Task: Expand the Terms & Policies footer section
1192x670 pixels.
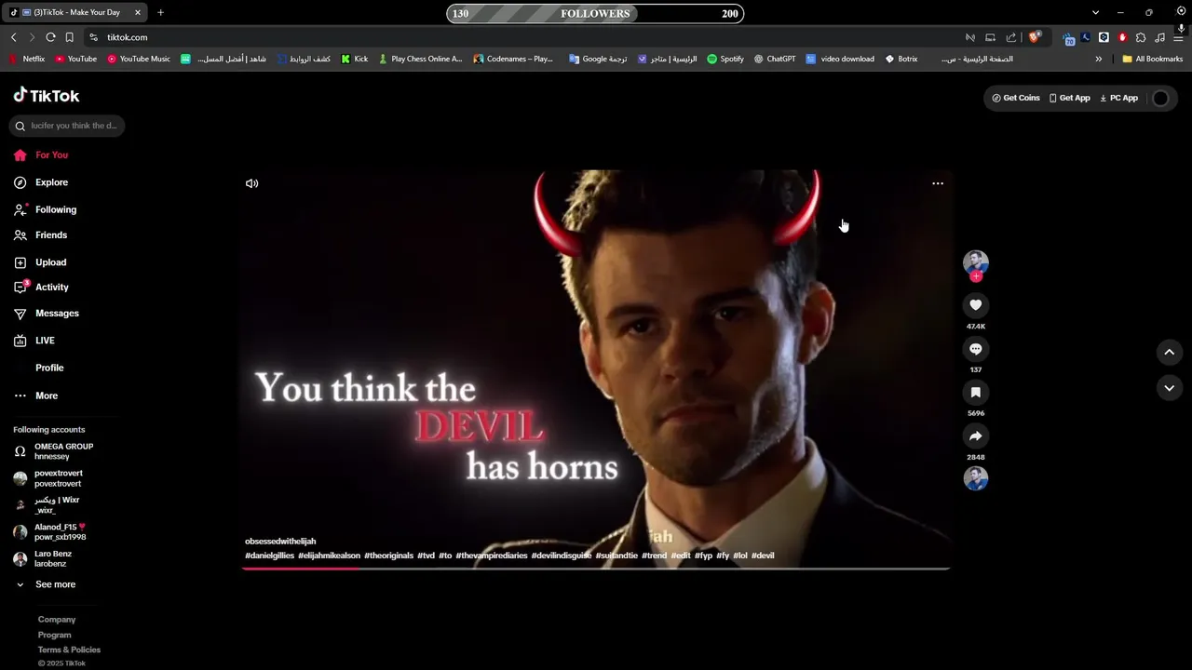Action: (69, 650)
